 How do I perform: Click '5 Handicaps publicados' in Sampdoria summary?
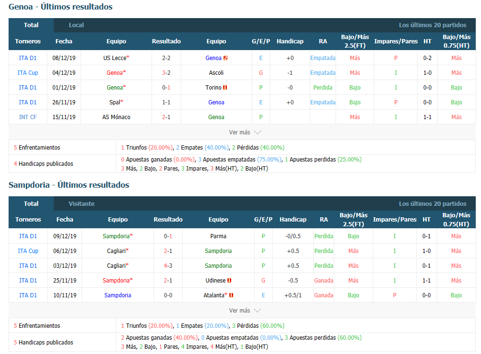pyautogui.click(x=43, y=343)
